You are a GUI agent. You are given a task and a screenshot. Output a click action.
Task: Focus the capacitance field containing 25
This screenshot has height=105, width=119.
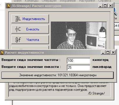pyautogui.click(x=78, y=68)
